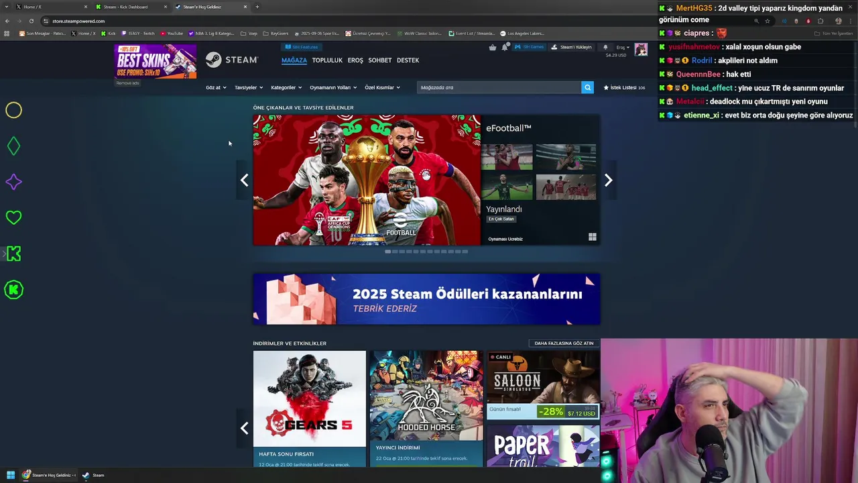The width and height of the screenshot is (858, 483).
Task: Click the DAHA FAZLASINA GÖZ ATIN button
Action: click(564, 343)
